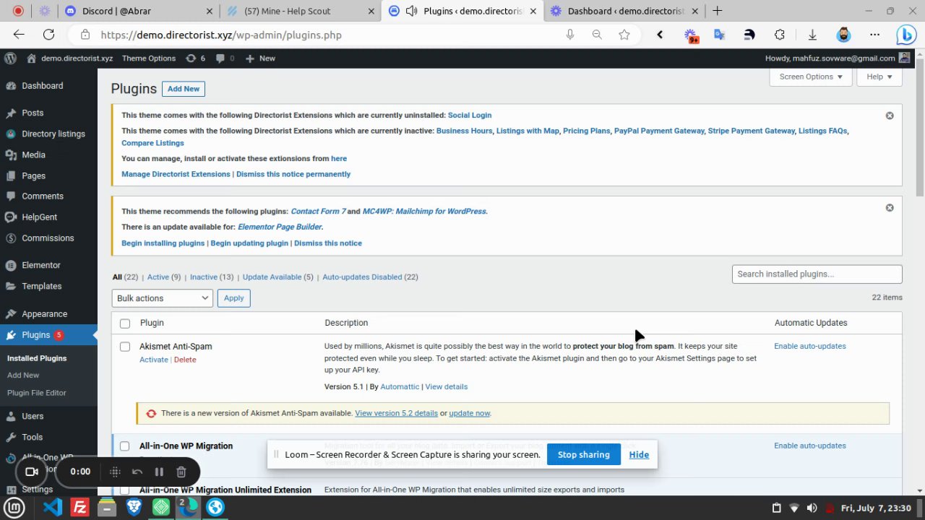
Task: Delete the Loom recording with trash icon
Action: pyautogui.click(x=181, y=472)
